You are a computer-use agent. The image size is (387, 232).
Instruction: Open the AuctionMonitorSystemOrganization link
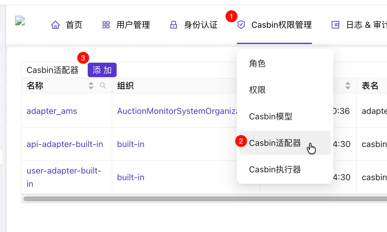coord(176,111)
